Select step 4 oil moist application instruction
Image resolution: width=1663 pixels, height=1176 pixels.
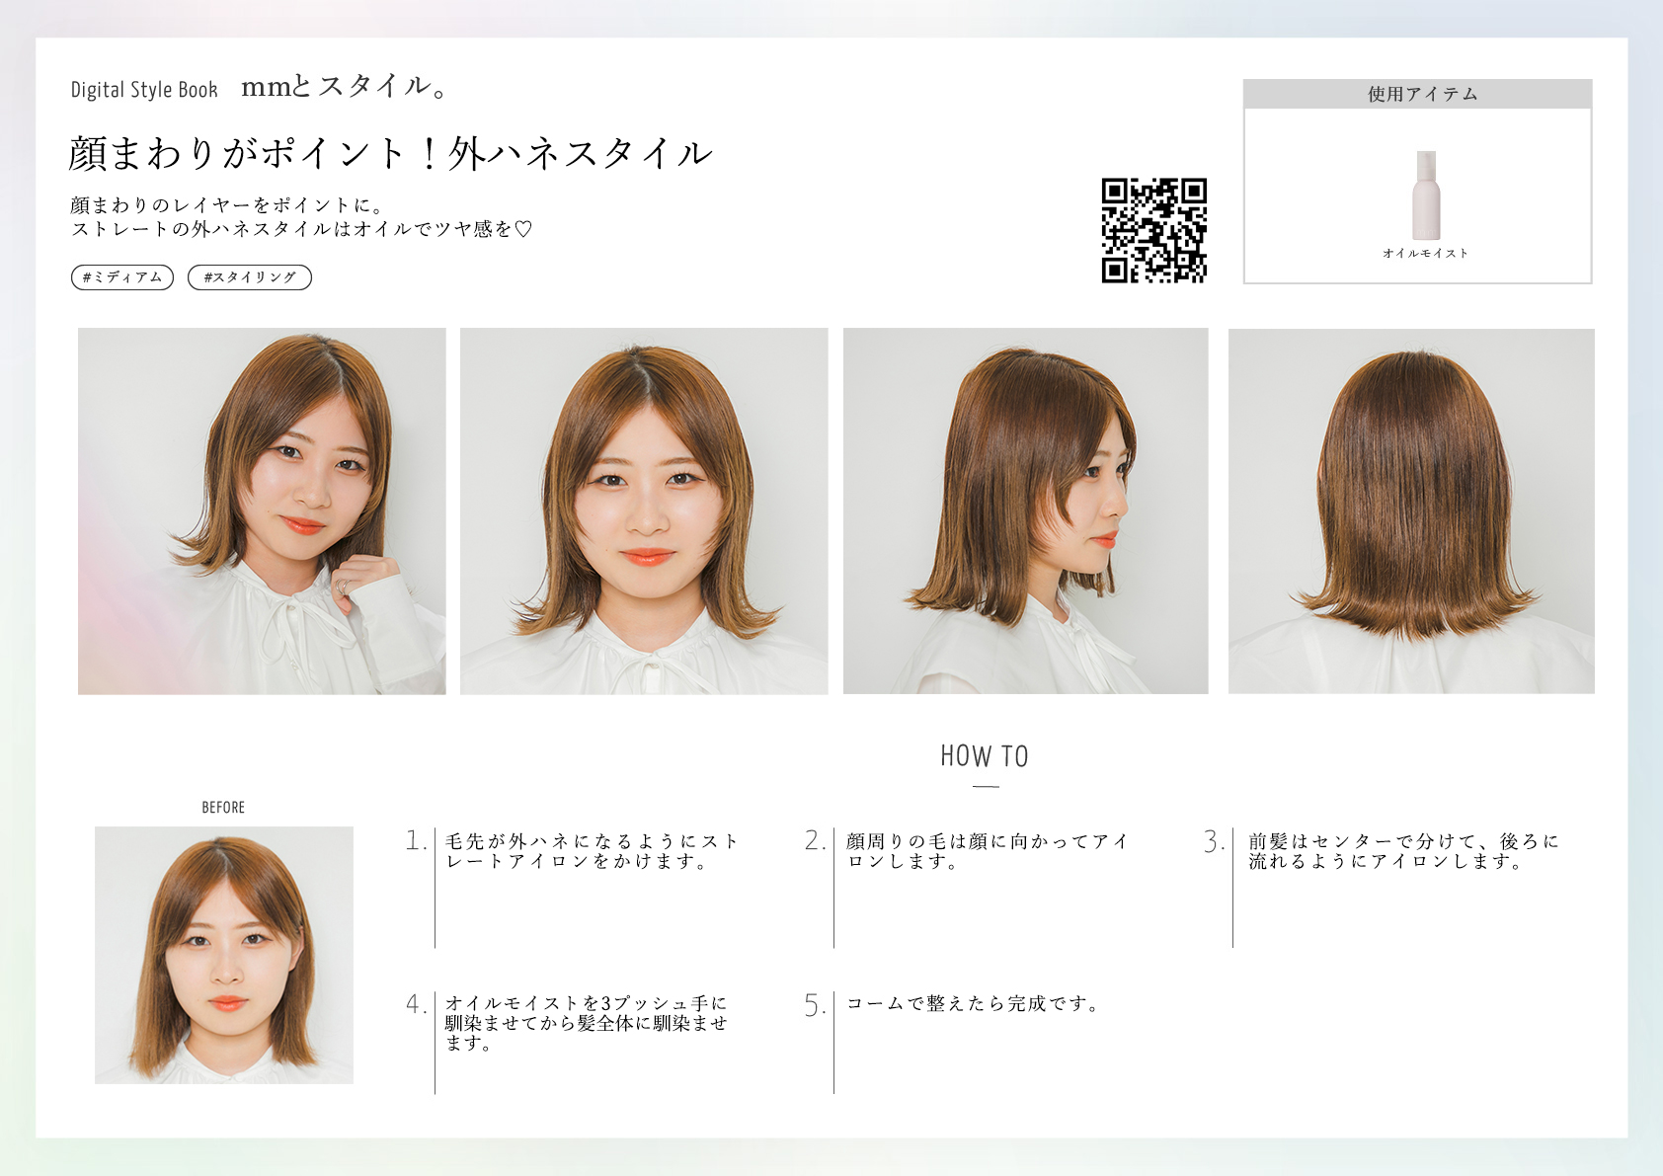pos(586,1023)
